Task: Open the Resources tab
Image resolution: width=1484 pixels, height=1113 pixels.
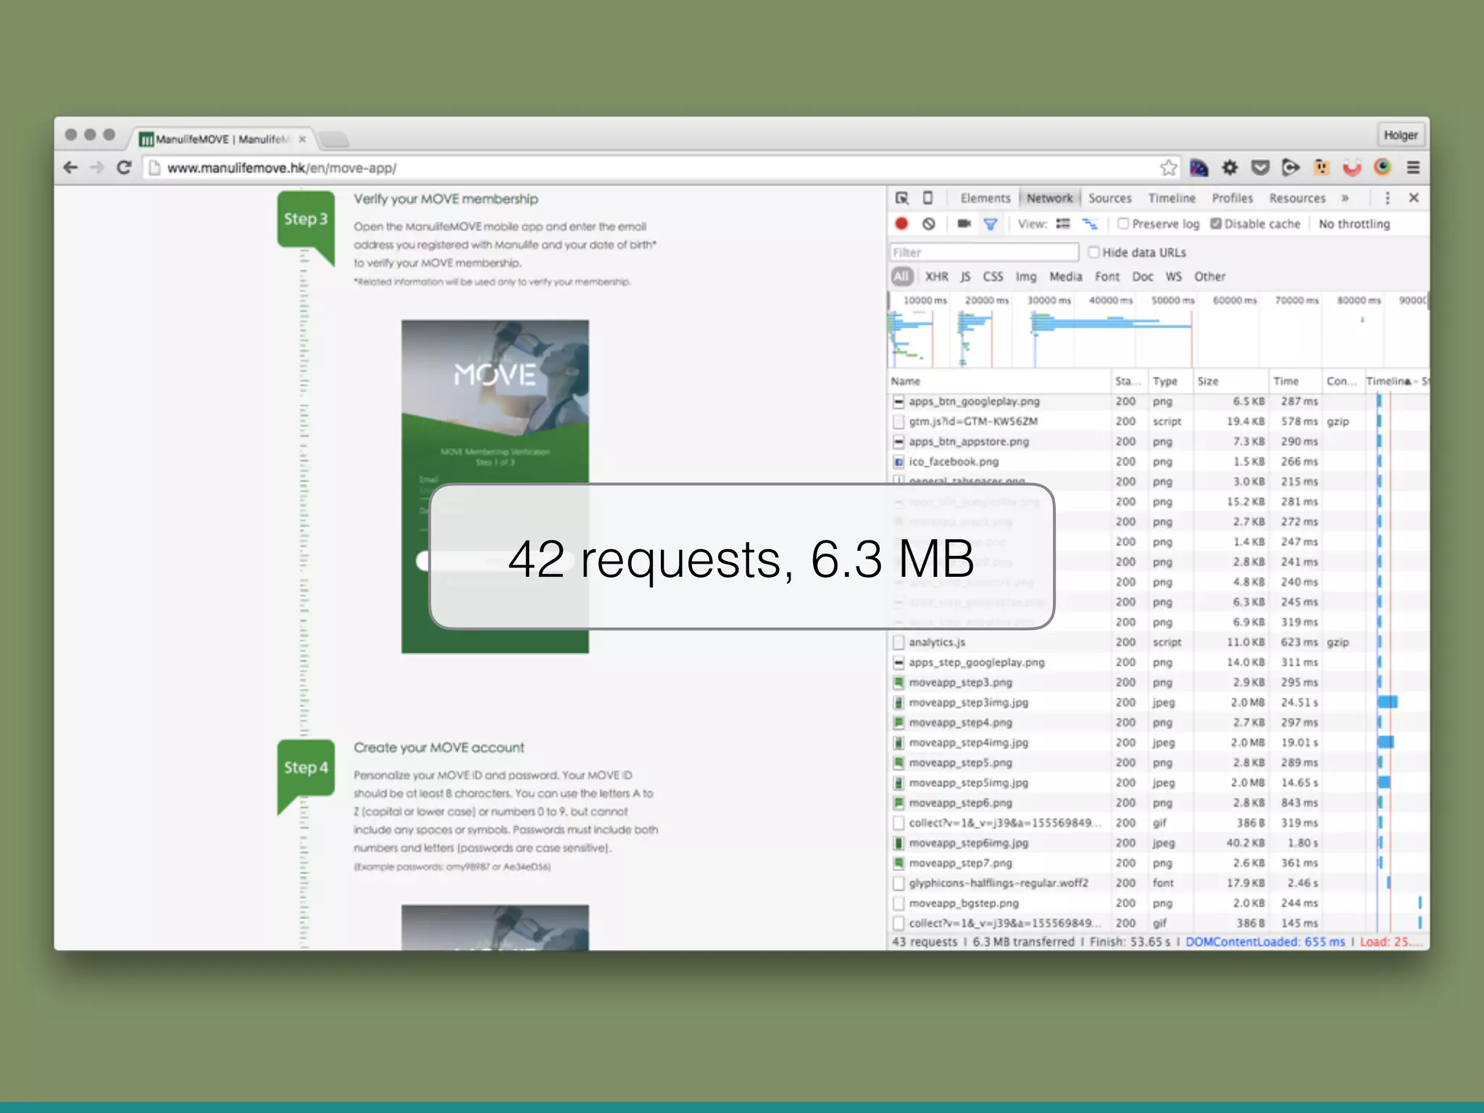Action: pos(1297,198)
